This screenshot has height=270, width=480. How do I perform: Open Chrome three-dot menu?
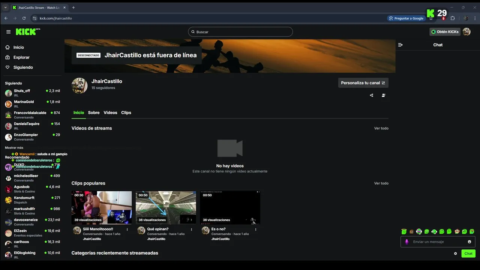(x=474, y=18)
